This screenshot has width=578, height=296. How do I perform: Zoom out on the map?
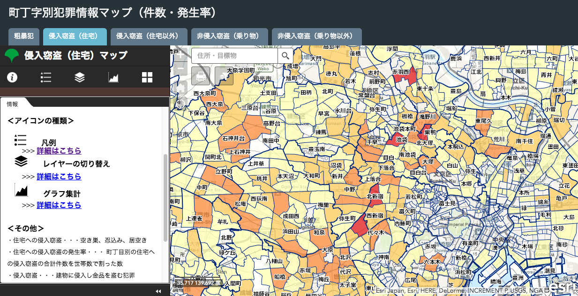180,69
